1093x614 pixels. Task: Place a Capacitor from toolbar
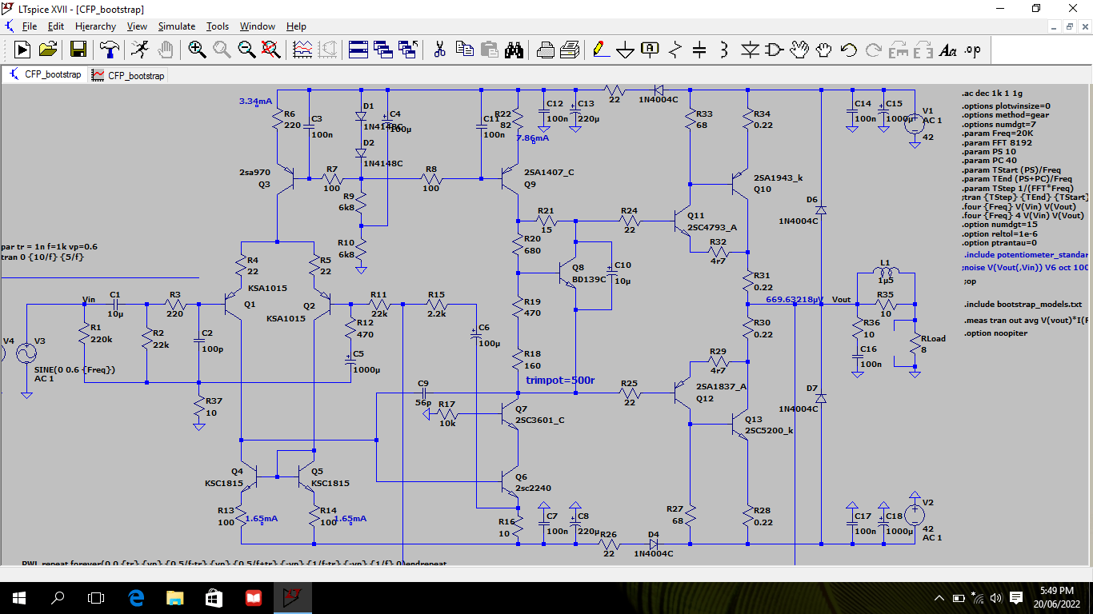pos(699,50)
